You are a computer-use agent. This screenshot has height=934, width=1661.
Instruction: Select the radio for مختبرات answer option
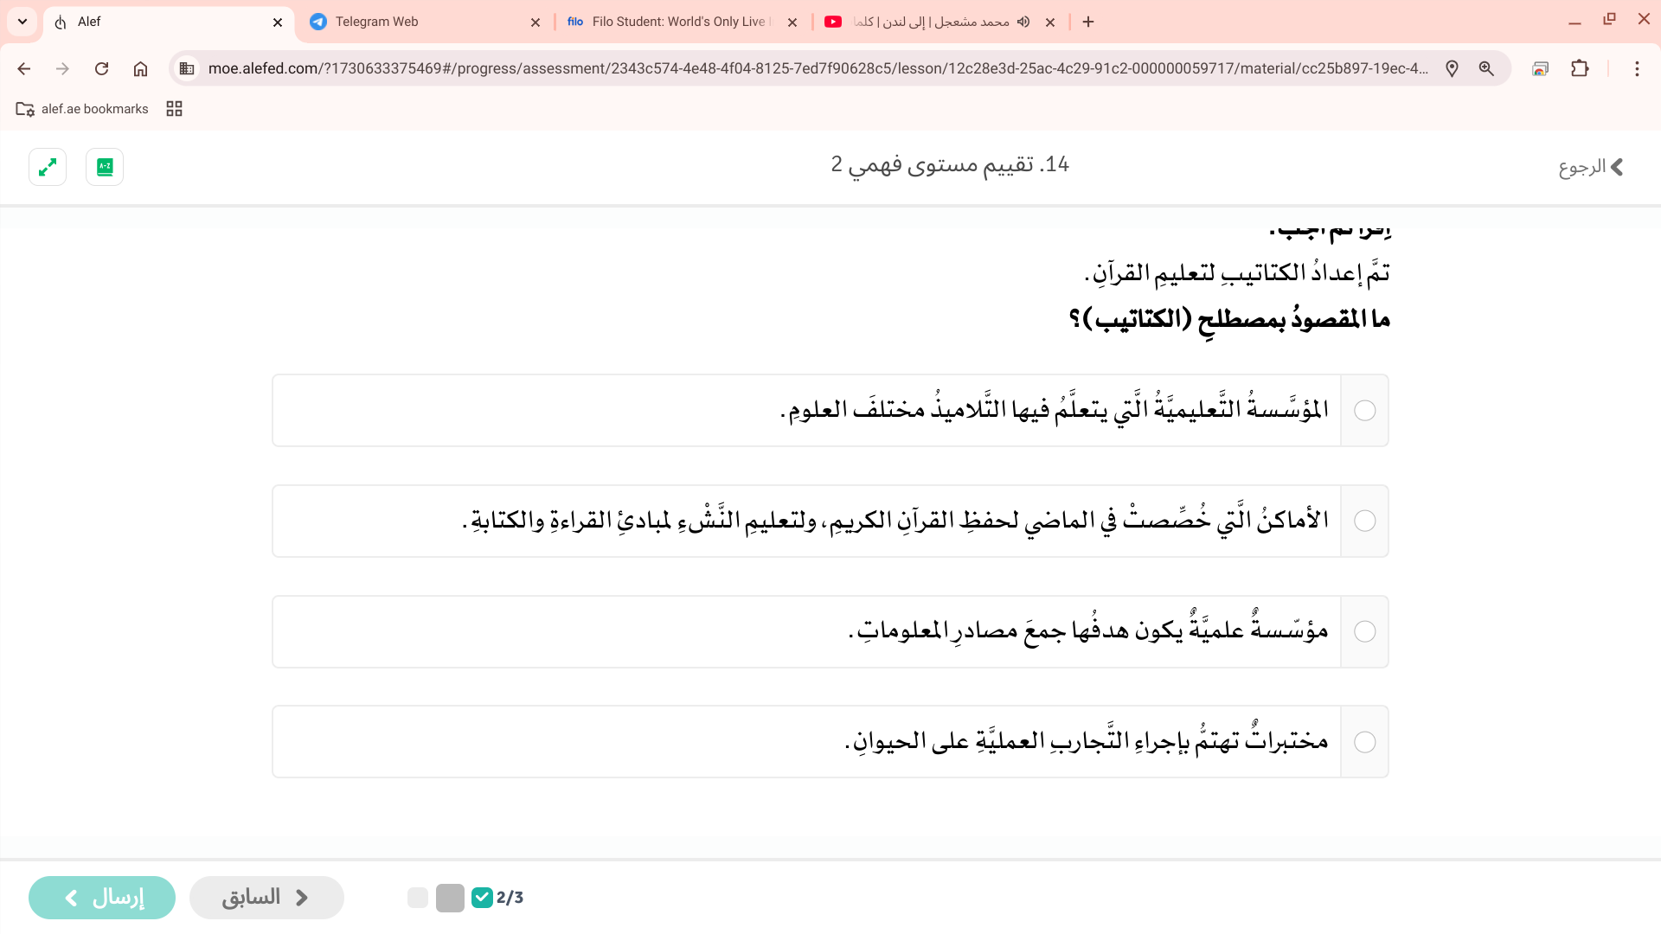click(x=1364, y=742)
